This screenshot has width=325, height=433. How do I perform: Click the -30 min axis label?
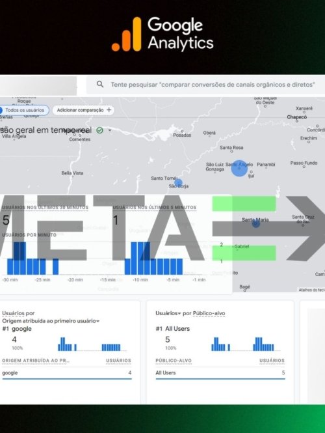(10, 280)
